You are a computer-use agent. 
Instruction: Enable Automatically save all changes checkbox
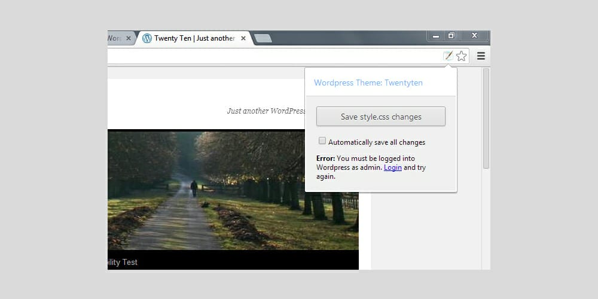322,141
